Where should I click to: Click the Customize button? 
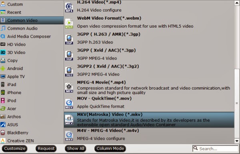point(15,148)
